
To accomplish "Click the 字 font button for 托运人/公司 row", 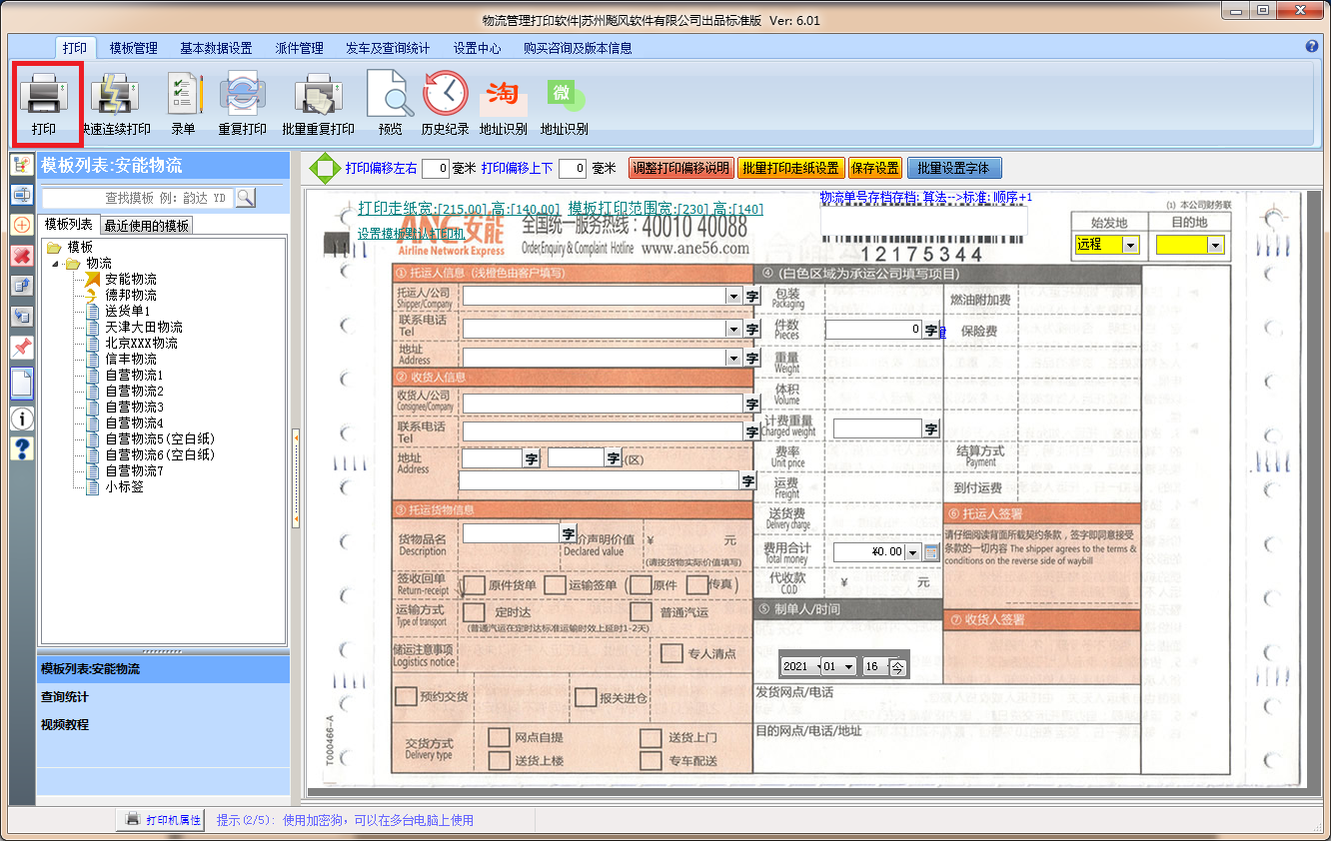I will pyautogui.click(x=752, y=296).
